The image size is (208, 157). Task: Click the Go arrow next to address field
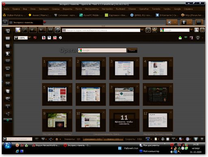click(148, 30)
